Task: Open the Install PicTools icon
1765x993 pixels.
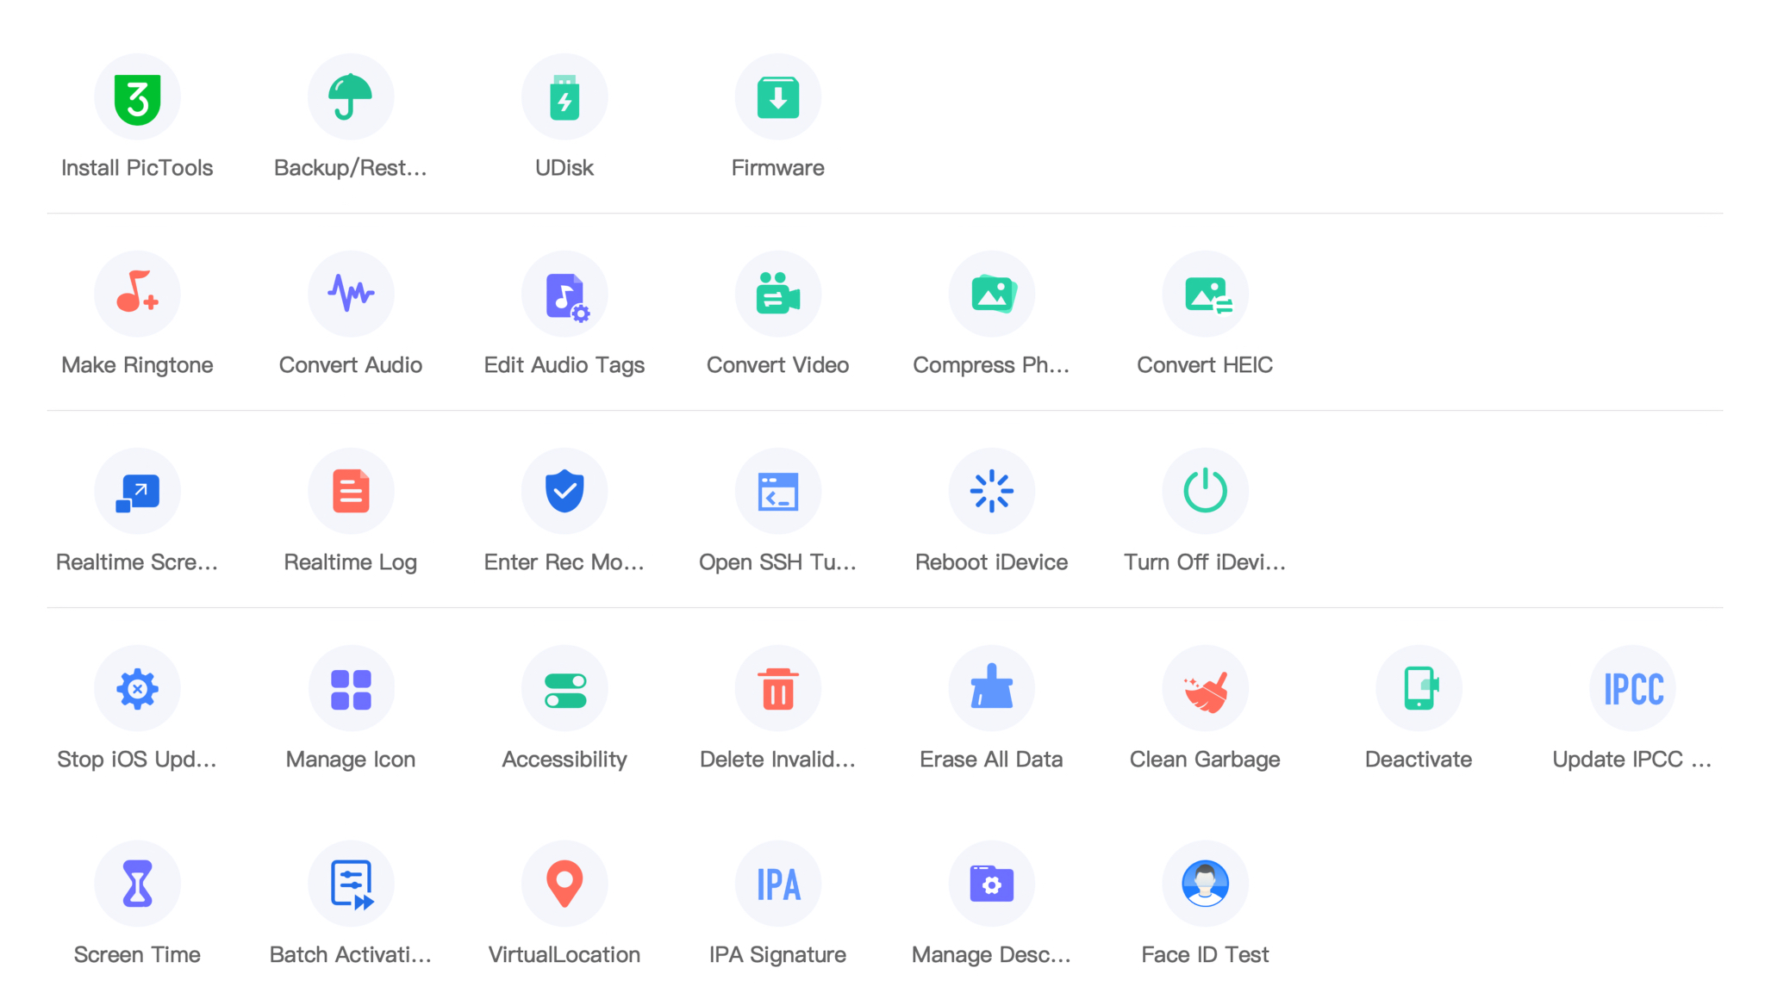Action: (137, 97)
